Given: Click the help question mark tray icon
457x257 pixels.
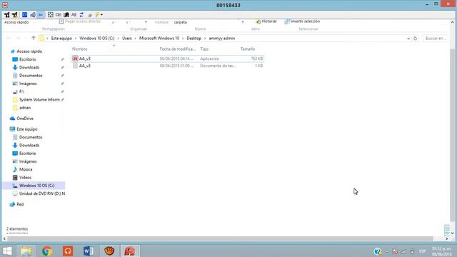Looking at the screenshot, I should click(x=378, y=251).
